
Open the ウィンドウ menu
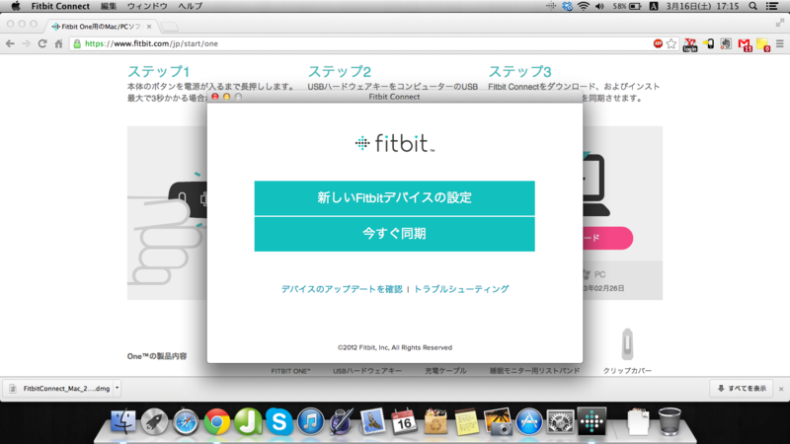(147, 6)
